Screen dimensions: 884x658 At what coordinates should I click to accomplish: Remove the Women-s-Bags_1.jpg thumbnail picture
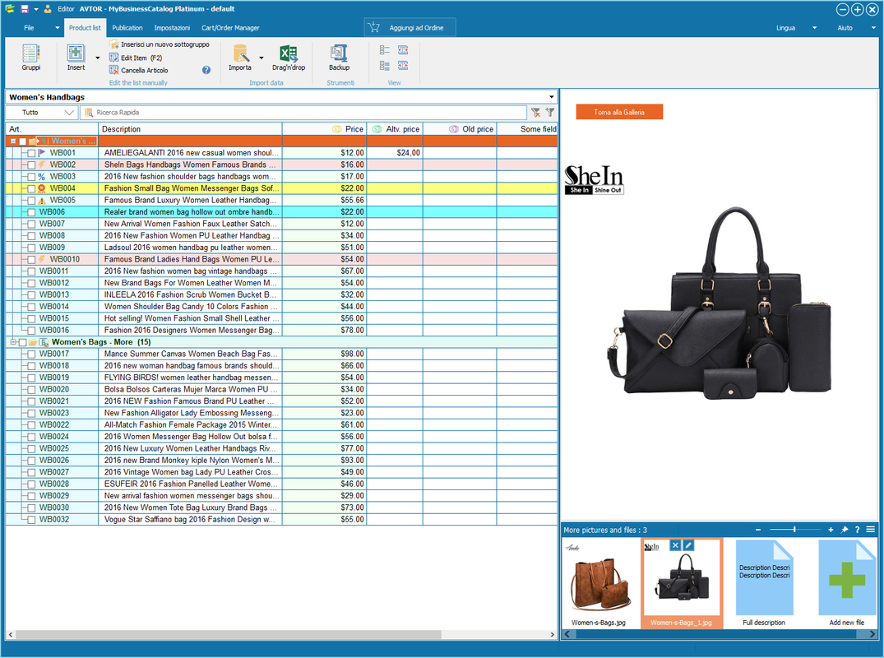[675, 544]
